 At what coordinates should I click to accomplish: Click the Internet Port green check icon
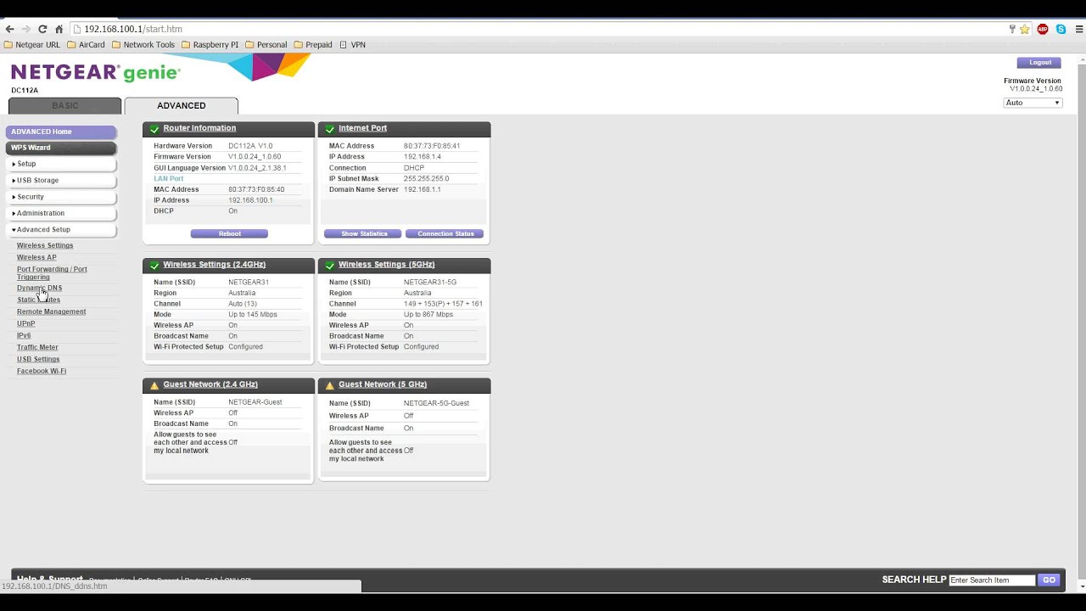pos(330,129)
